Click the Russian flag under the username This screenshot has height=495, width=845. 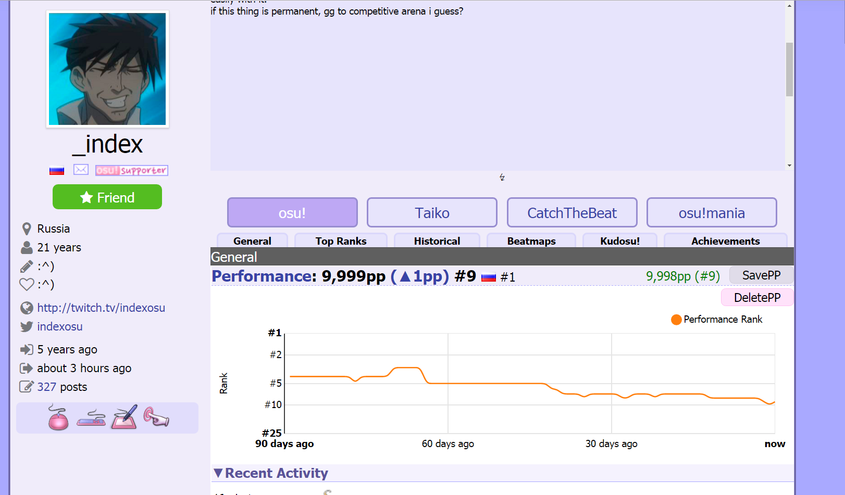(x=57, y=170)
